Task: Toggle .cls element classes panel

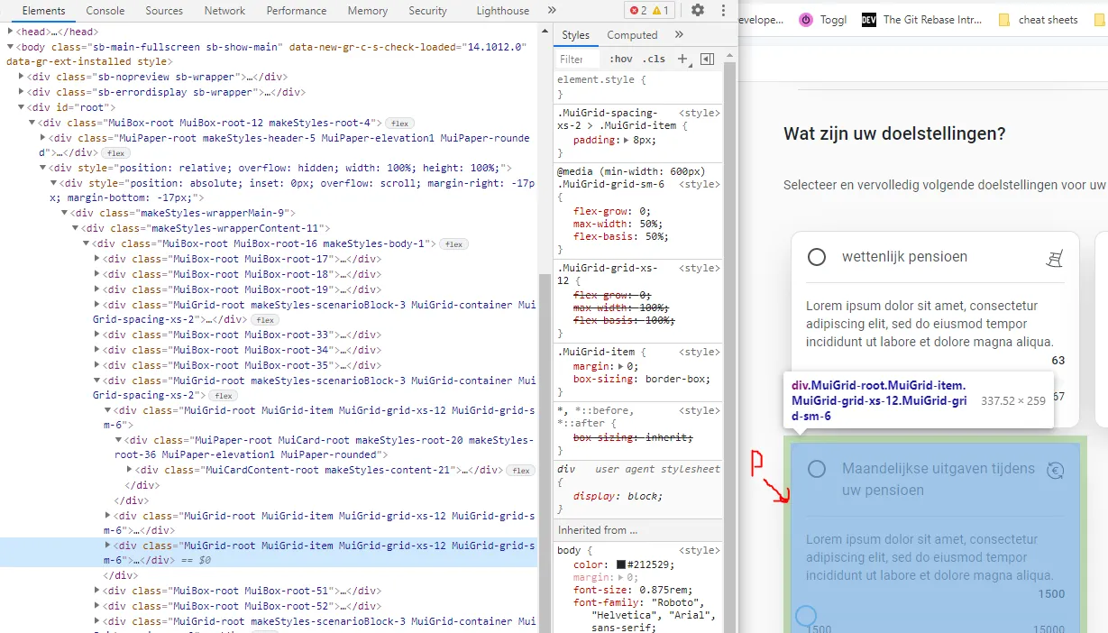Action: (654, 59)
